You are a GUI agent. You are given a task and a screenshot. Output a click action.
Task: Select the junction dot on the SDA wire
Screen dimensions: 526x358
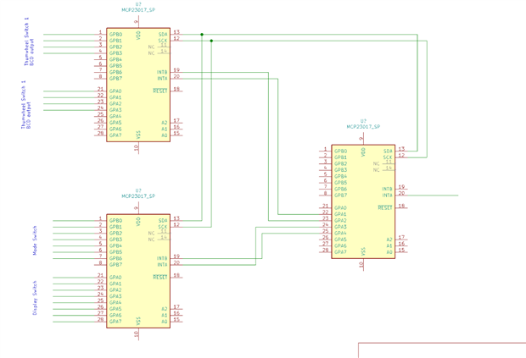202,35
